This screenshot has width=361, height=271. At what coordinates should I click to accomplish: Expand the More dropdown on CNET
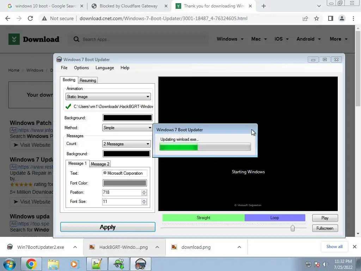[338, 39]
